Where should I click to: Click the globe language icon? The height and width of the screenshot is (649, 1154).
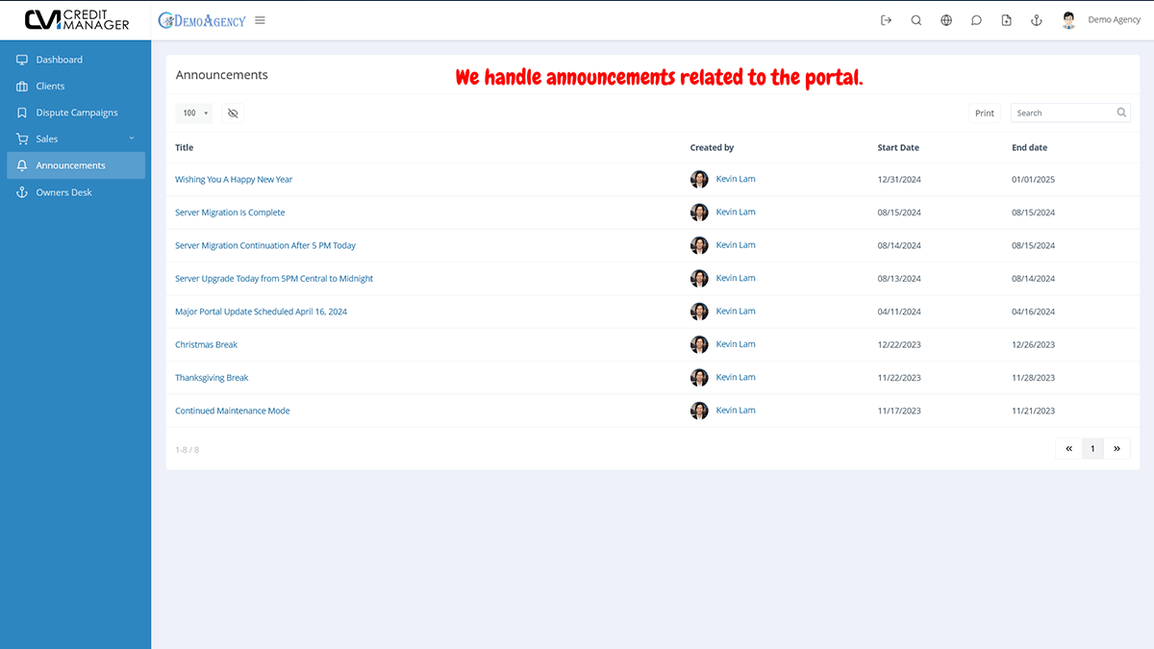(x=946, y=19)
